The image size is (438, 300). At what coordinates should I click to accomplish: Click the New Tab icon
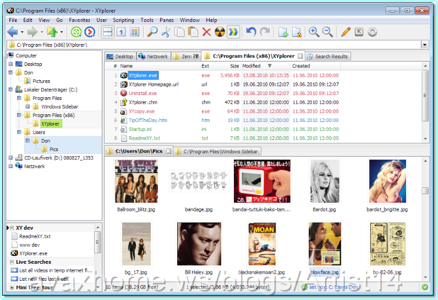[x=283, y=32]
